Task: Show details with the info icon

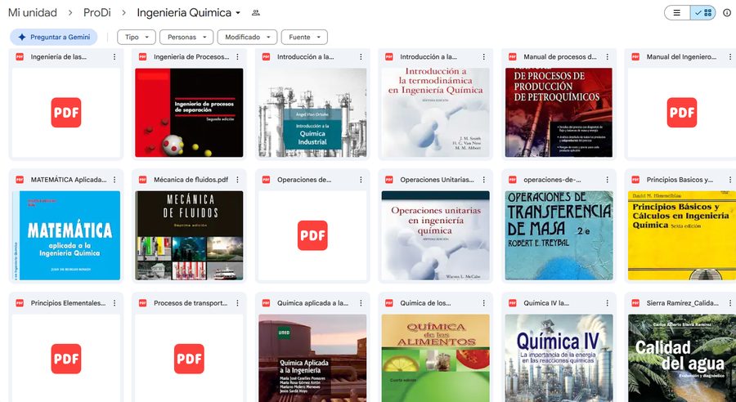Action: click(727, 13)
